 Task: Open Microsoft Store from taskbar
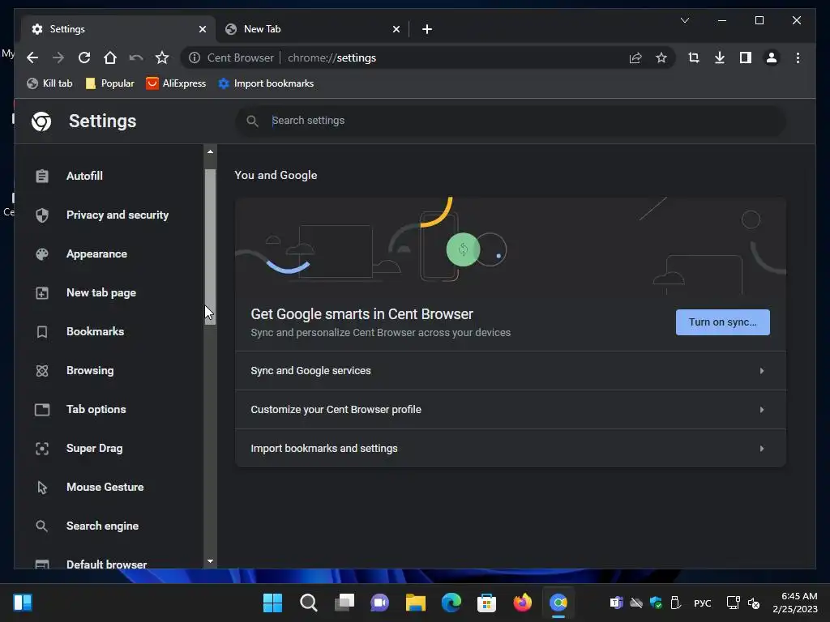pos(486,603)
